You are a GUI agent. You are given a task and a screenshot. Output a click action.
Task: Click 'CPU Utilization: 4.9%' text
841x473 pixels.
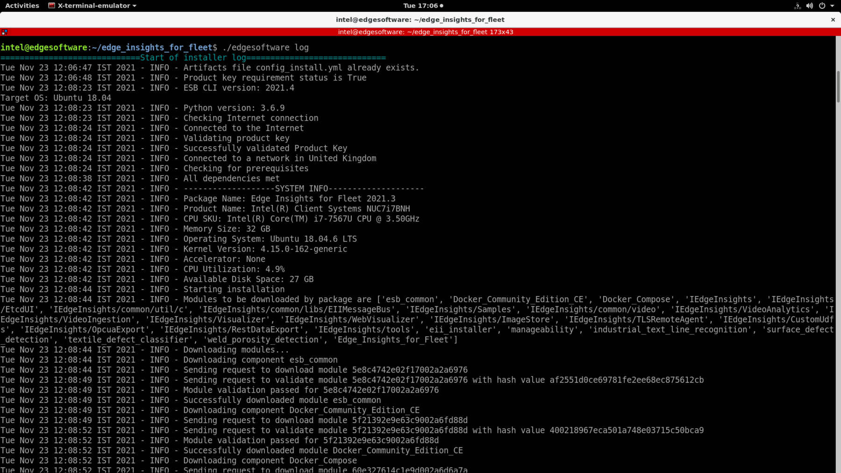click(234, 269)
